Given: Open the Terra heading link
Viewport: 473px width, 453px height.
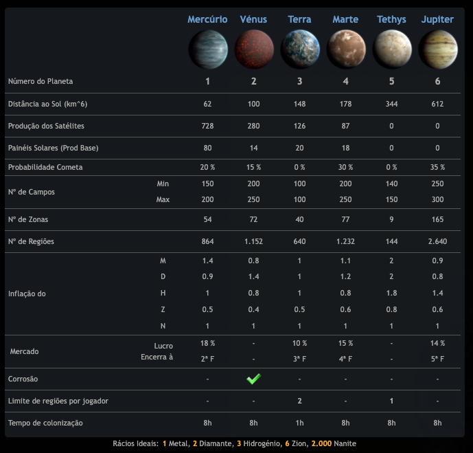Looking at the screenshot, I should click(299, 19).
